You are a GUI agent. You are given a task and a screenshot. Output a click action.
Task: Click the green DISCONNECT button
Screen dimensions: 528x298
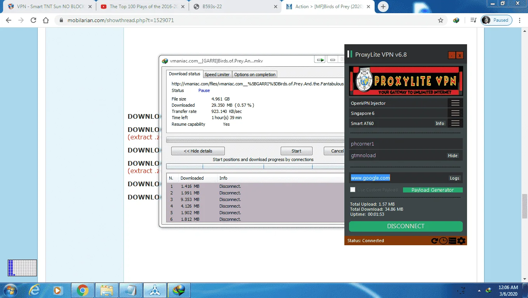pyautogui.click(x=406, y=226)
